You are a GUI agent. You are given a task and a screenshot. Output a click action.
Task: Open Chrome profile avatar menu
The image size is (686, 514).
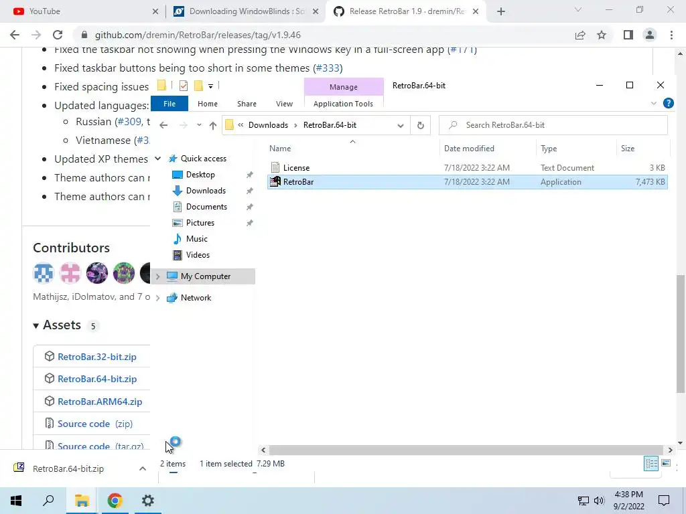point(650,35)
